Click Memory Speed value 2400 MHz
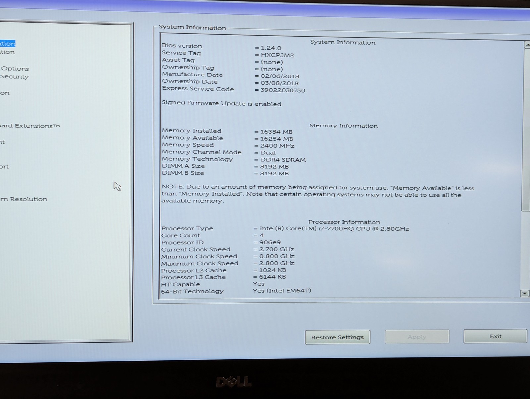This screenshot has width=530, height=399. point(277,146)
